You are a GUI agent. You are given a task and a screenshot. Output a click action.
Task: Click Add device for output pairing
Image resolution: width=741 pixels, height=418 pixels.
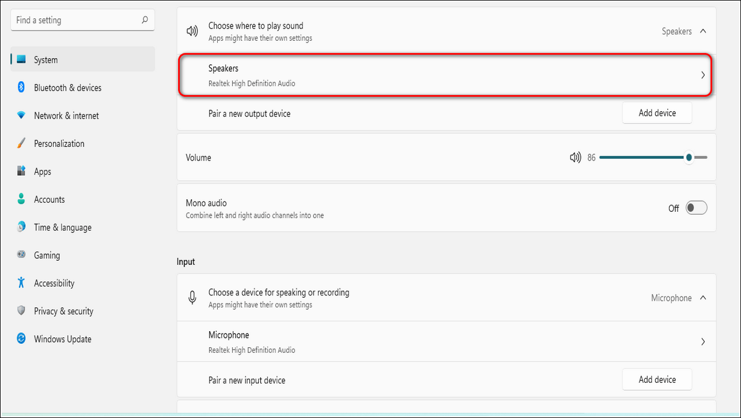657,113
